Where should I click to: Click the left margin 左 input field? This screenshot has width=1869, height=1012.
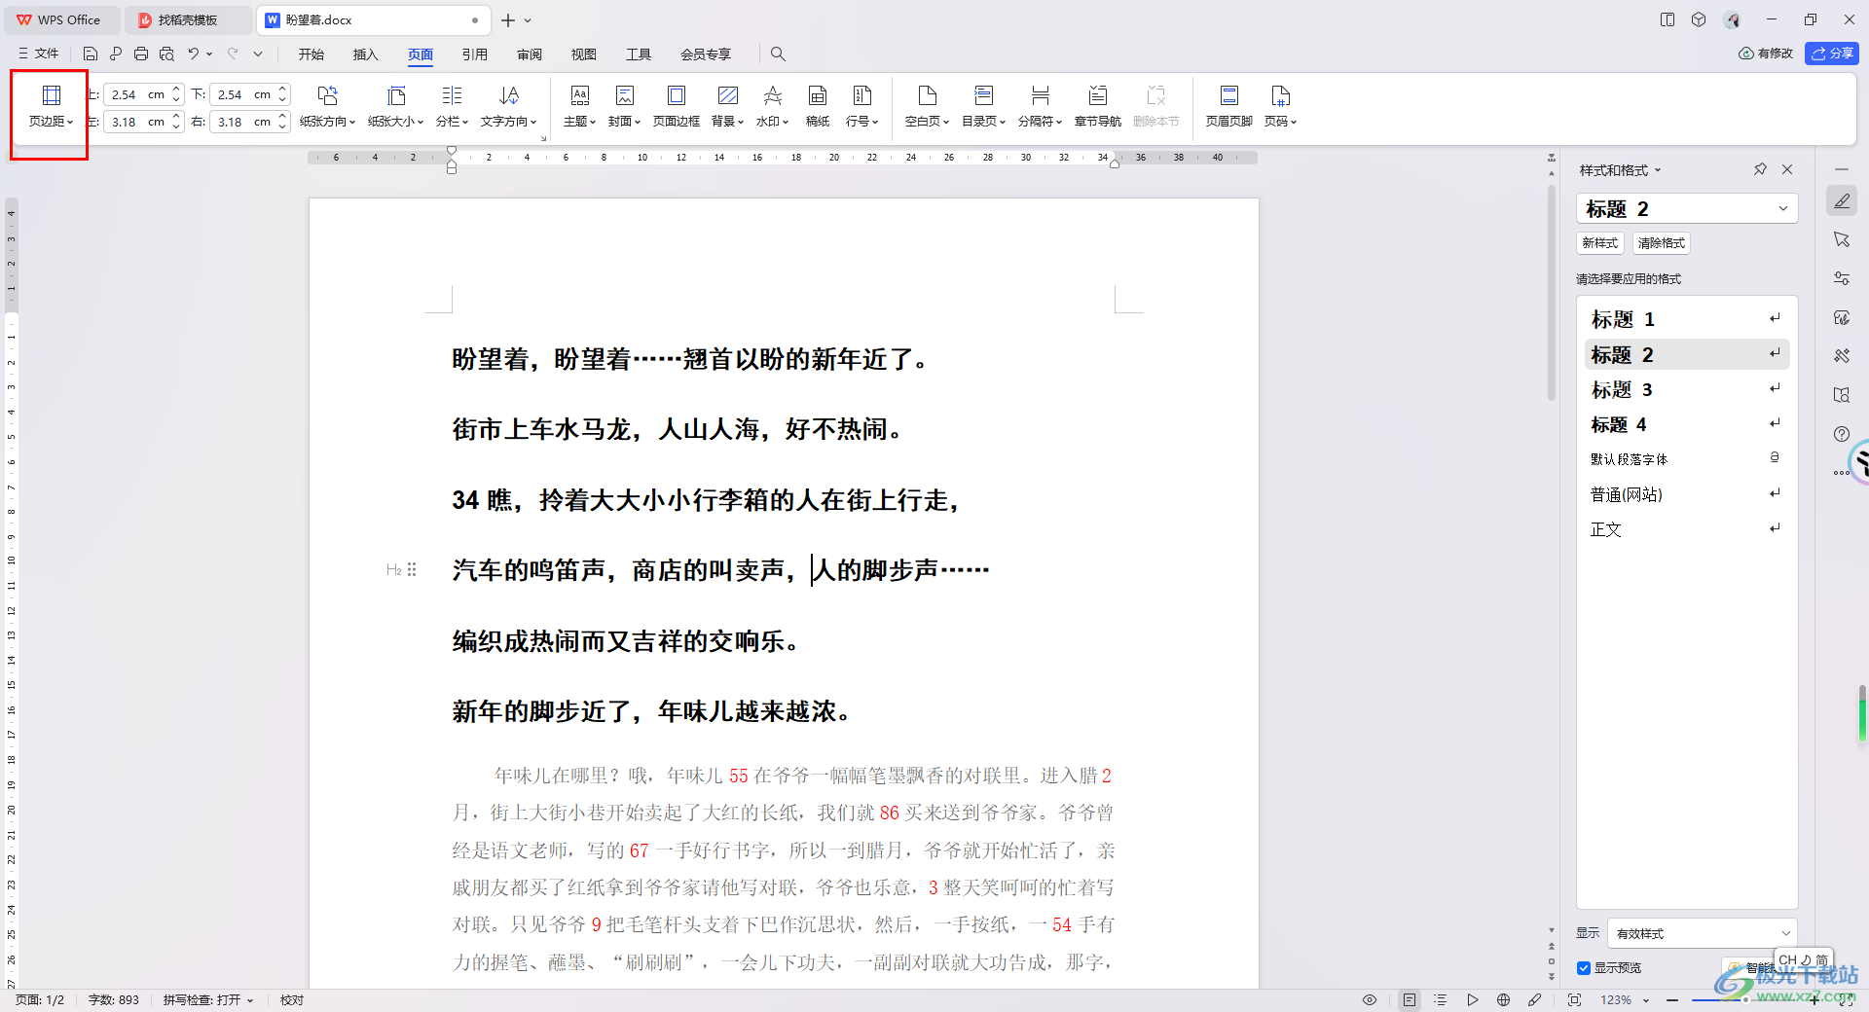click(x=136, y=122)
